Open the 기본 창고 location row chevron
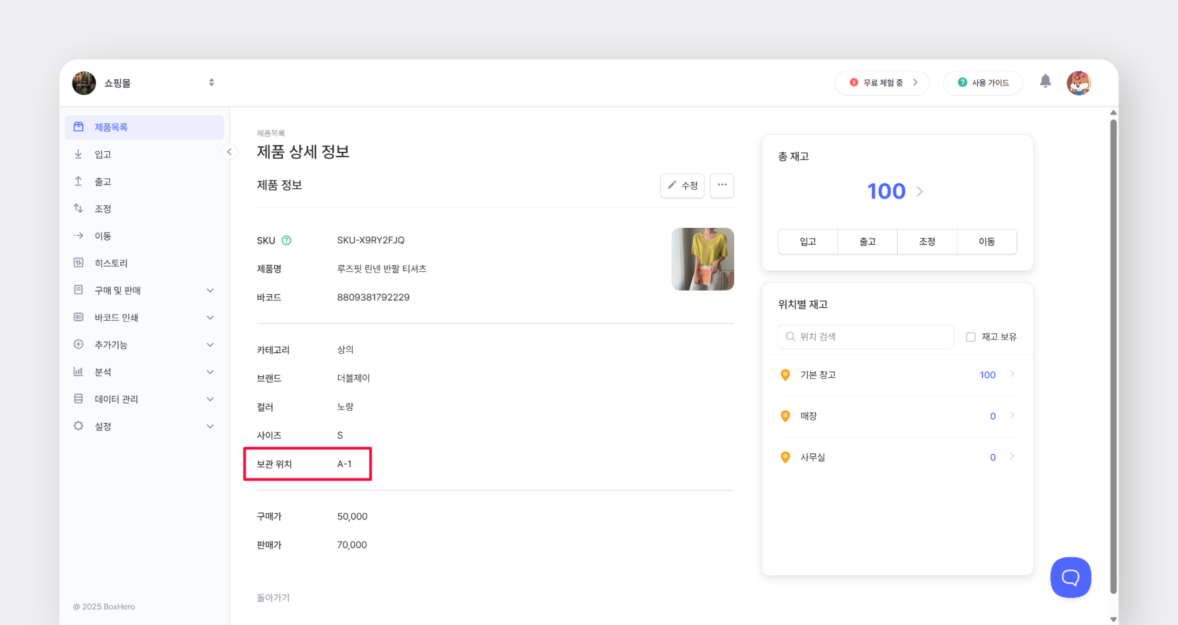 [1012, 374]
